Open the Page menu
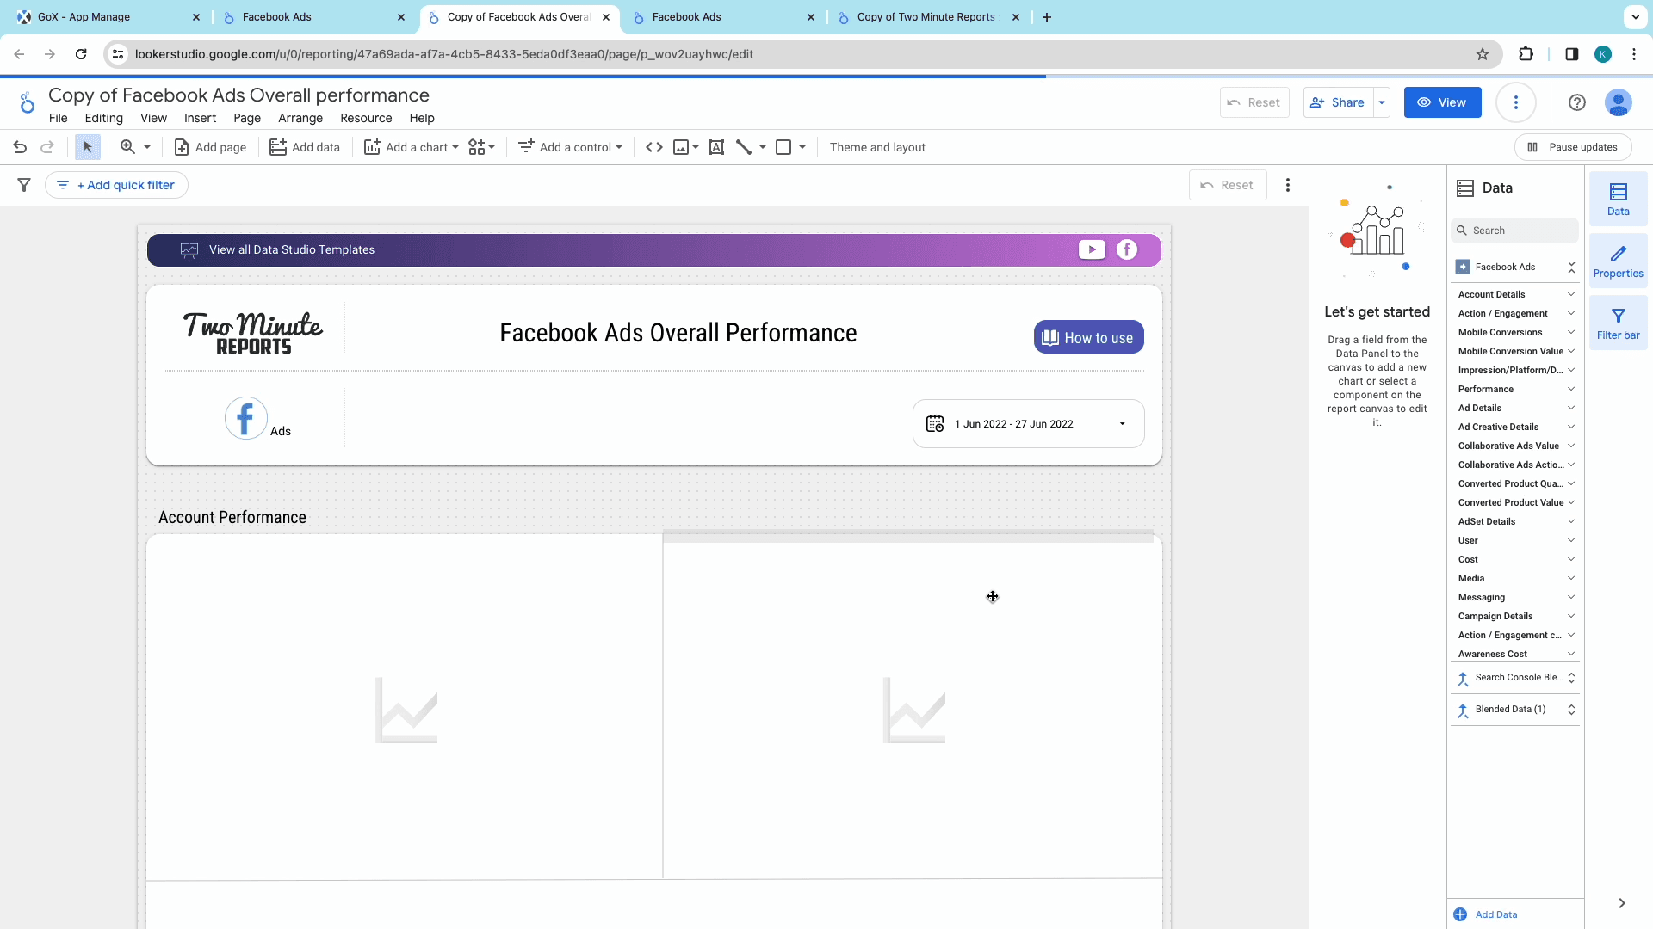Screen dimensions: 1653x929 pos(247,118)
